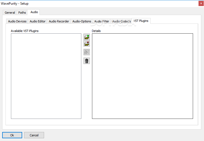Image resolution: width=204 pixels, height=141 pixels.
Task: Remove the VST plugin folder
Action: point(87,43)
